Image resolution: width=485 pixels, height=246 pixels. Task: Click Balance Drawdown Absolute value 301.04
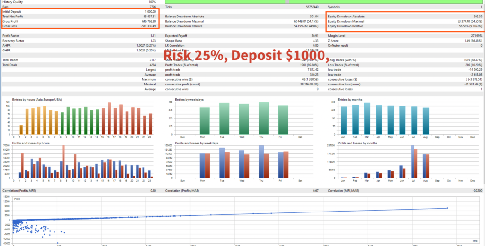[314, 17]
